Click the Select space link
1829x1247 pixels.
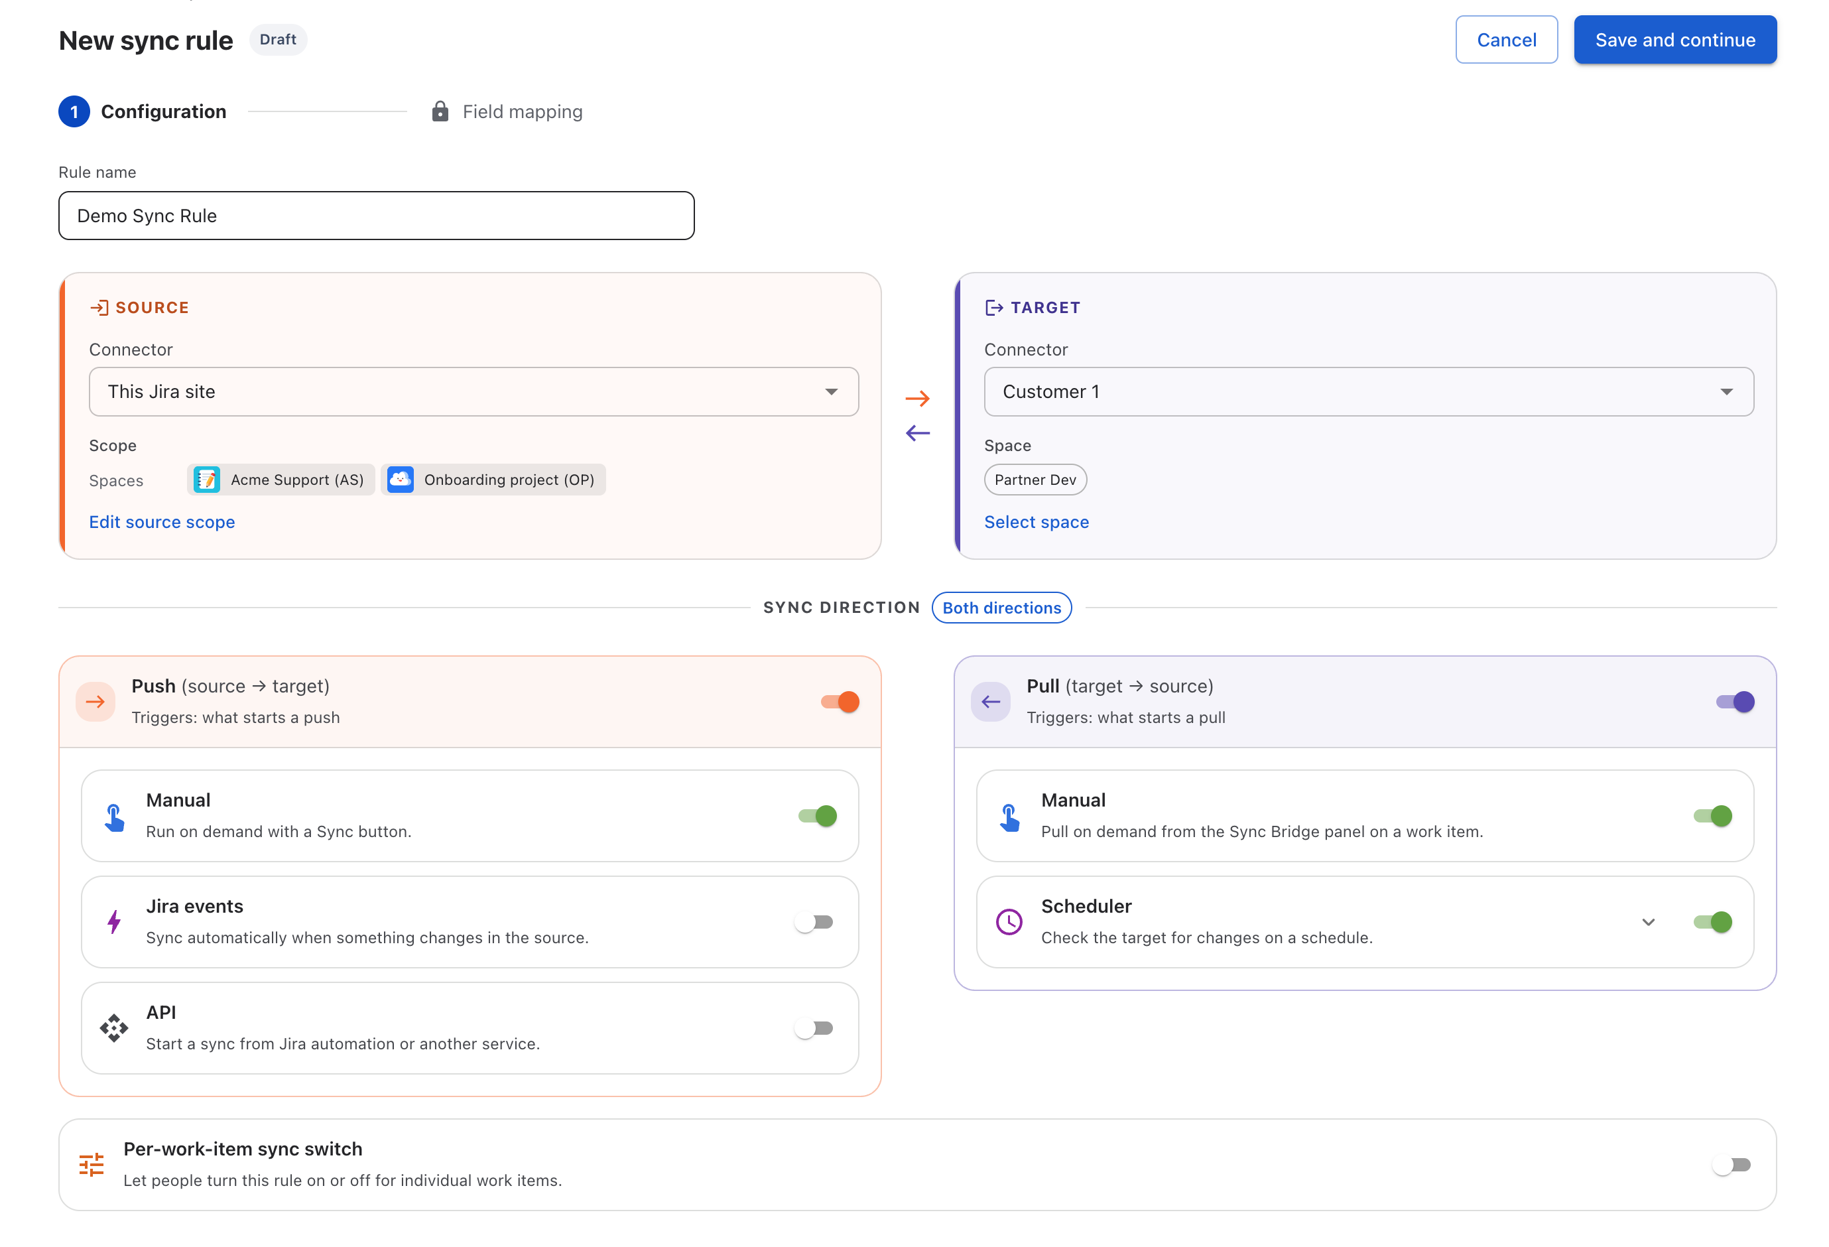(x=1037, y=522)
